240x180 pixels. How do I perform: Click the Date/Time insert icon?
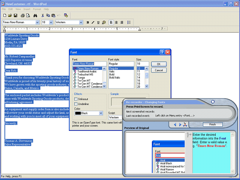[x=66, y=15]
